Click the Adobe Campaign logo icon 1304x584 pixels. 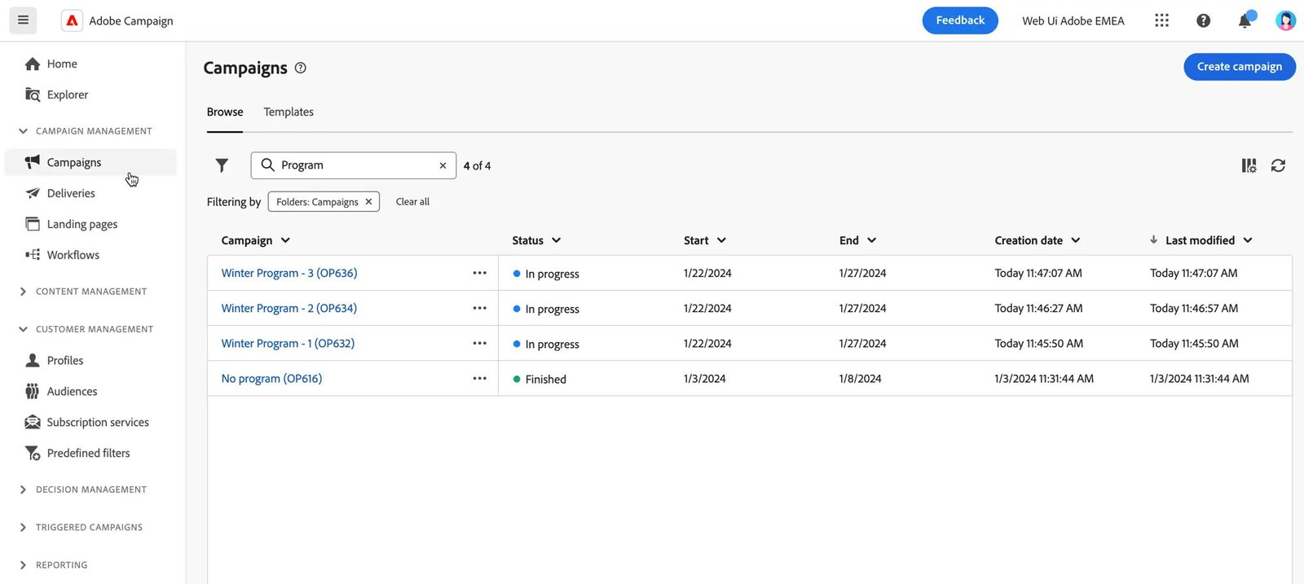pos(72,20)
